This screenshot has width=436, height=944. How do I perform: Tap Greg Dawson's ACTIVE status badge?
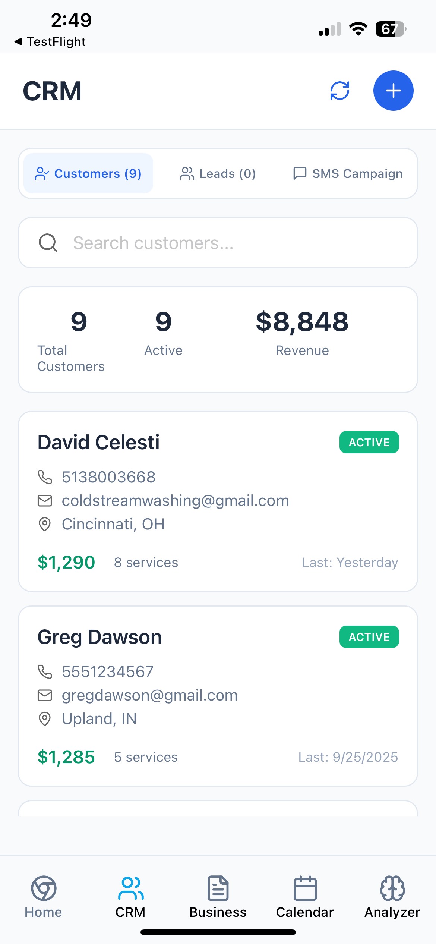tap(369, 637)
